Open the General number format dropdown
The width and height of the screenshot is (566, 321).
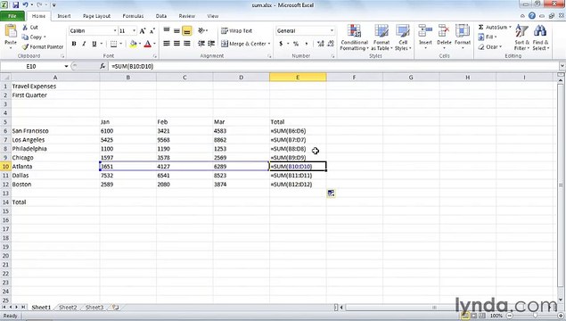tap(332, 30)
